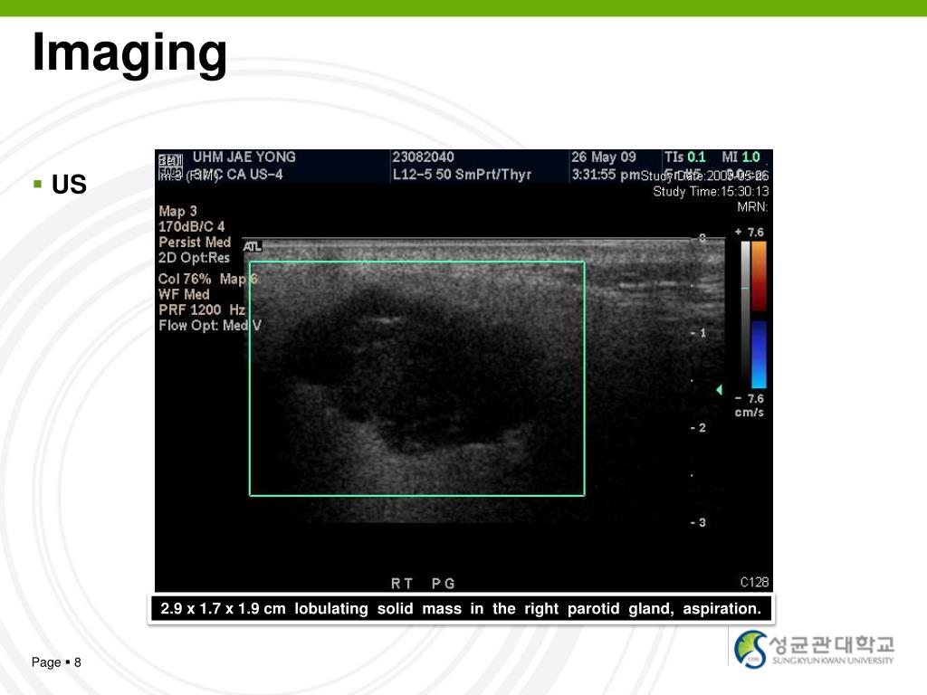Screen dimensions: 927x695
Task: Click the 'Col 76%' setting
Action: click(185, 279)
